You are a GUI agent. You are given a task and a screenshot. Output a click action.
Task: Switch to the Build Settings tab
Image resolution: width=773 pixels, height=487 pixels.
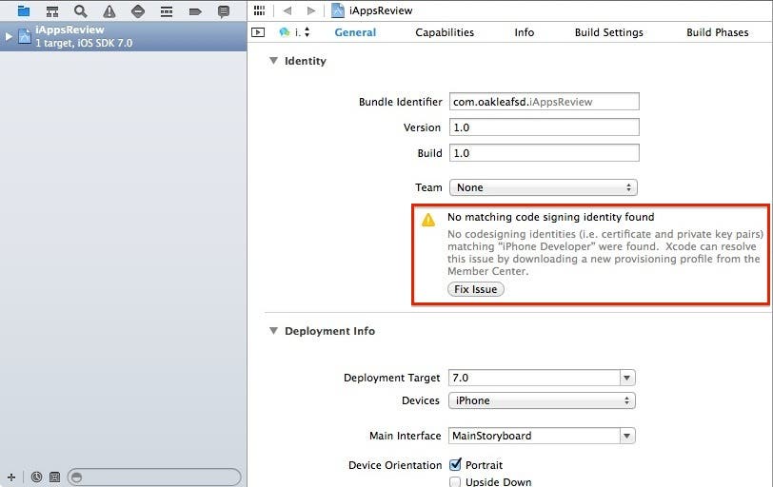[609, 32]
